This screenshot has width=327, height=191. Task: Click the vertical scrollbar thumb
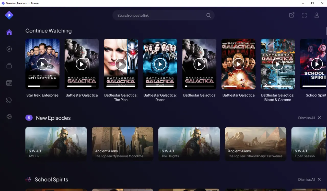coord(326,31)
